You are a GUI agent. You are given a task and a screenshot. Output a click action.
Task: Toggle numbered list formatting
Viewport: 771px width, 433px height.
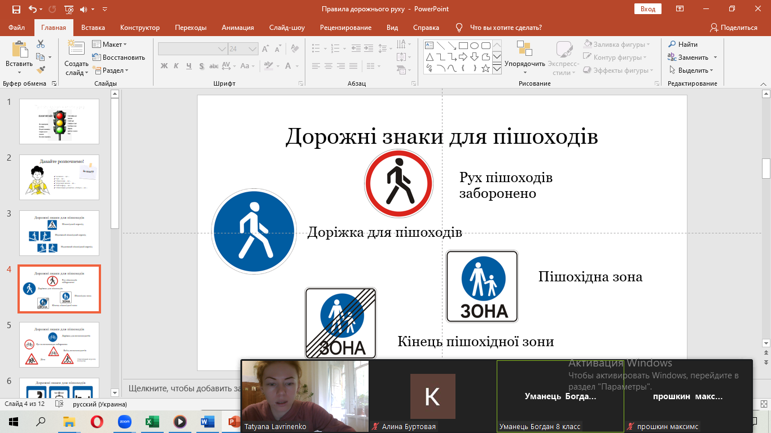[336, 49]
